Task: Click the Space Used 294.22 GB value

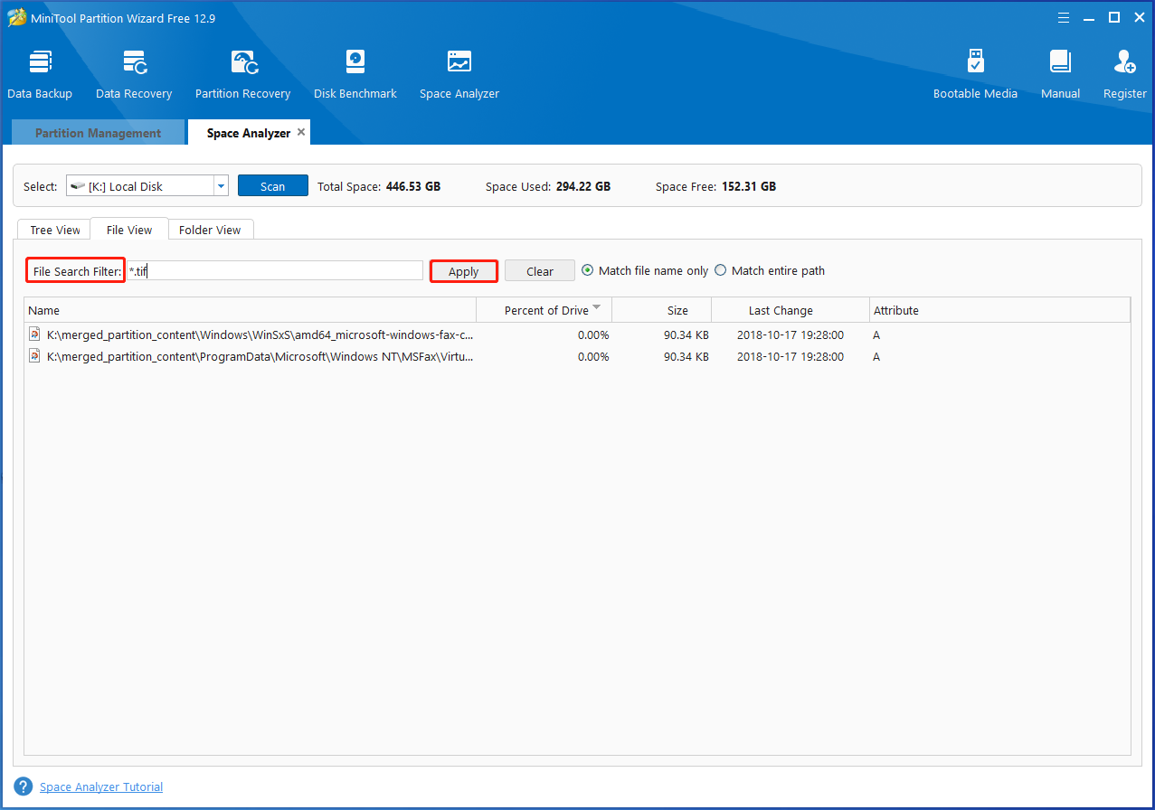Action: coord(582,186)
